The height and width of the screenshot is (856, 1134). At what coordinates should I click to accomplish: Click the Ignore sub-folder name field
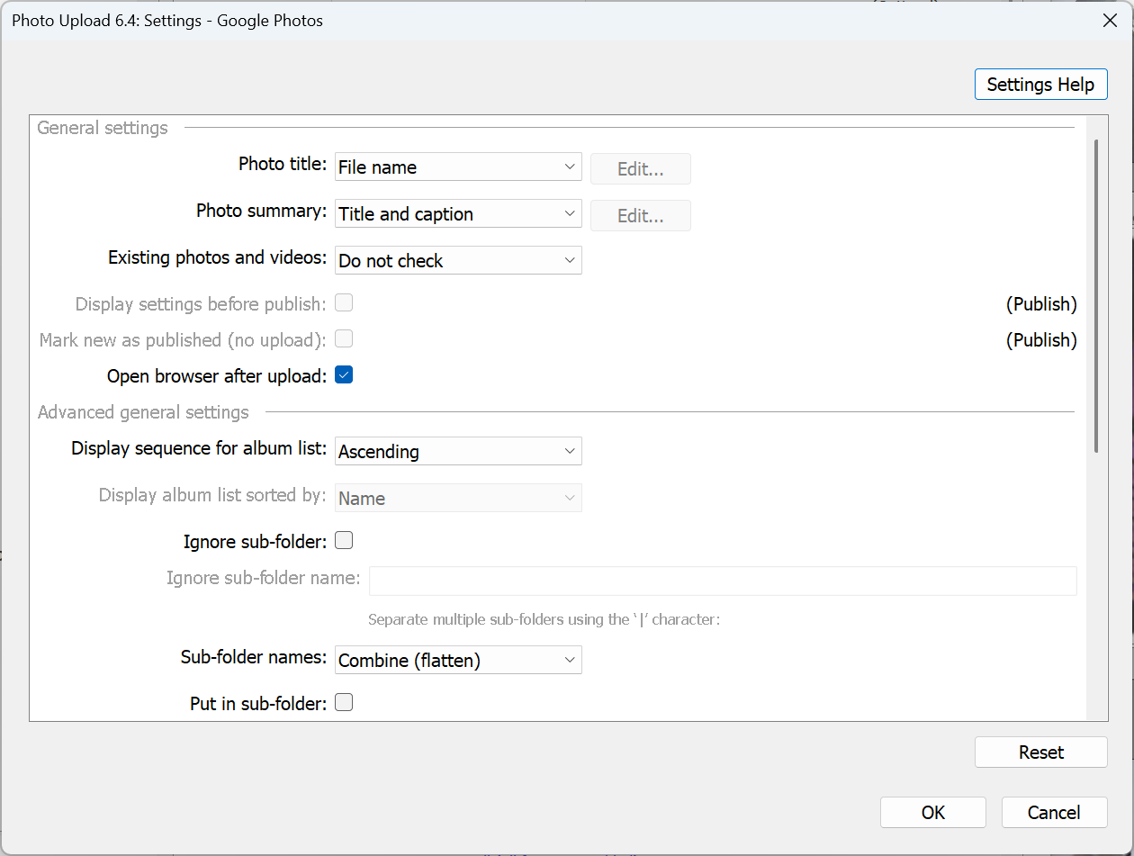(723, 581)
